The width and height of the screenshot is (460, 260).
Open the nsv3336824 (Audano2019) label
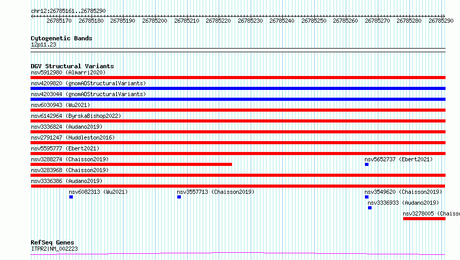point(67,127)
